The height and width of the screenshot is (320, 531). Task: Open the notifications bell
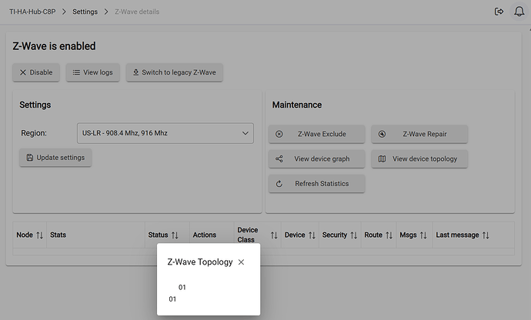coord(519,12)
